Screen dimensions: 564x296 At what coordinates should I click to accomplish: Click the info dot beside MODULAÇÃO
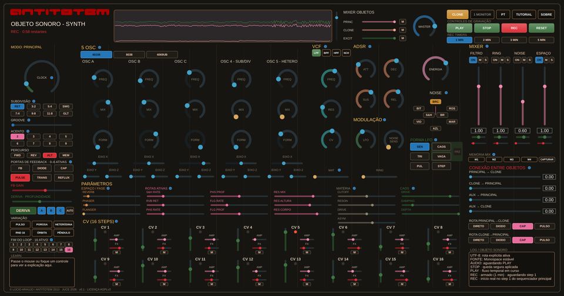click(384, 119)
